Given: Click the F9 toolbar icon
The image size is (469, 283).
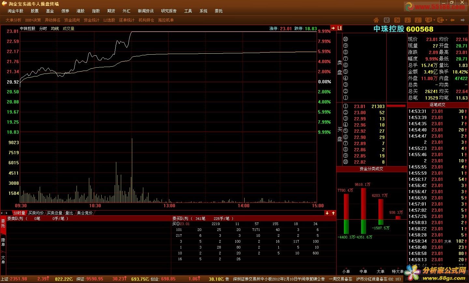Looking at the screenshot, I should tap(407, 20).
